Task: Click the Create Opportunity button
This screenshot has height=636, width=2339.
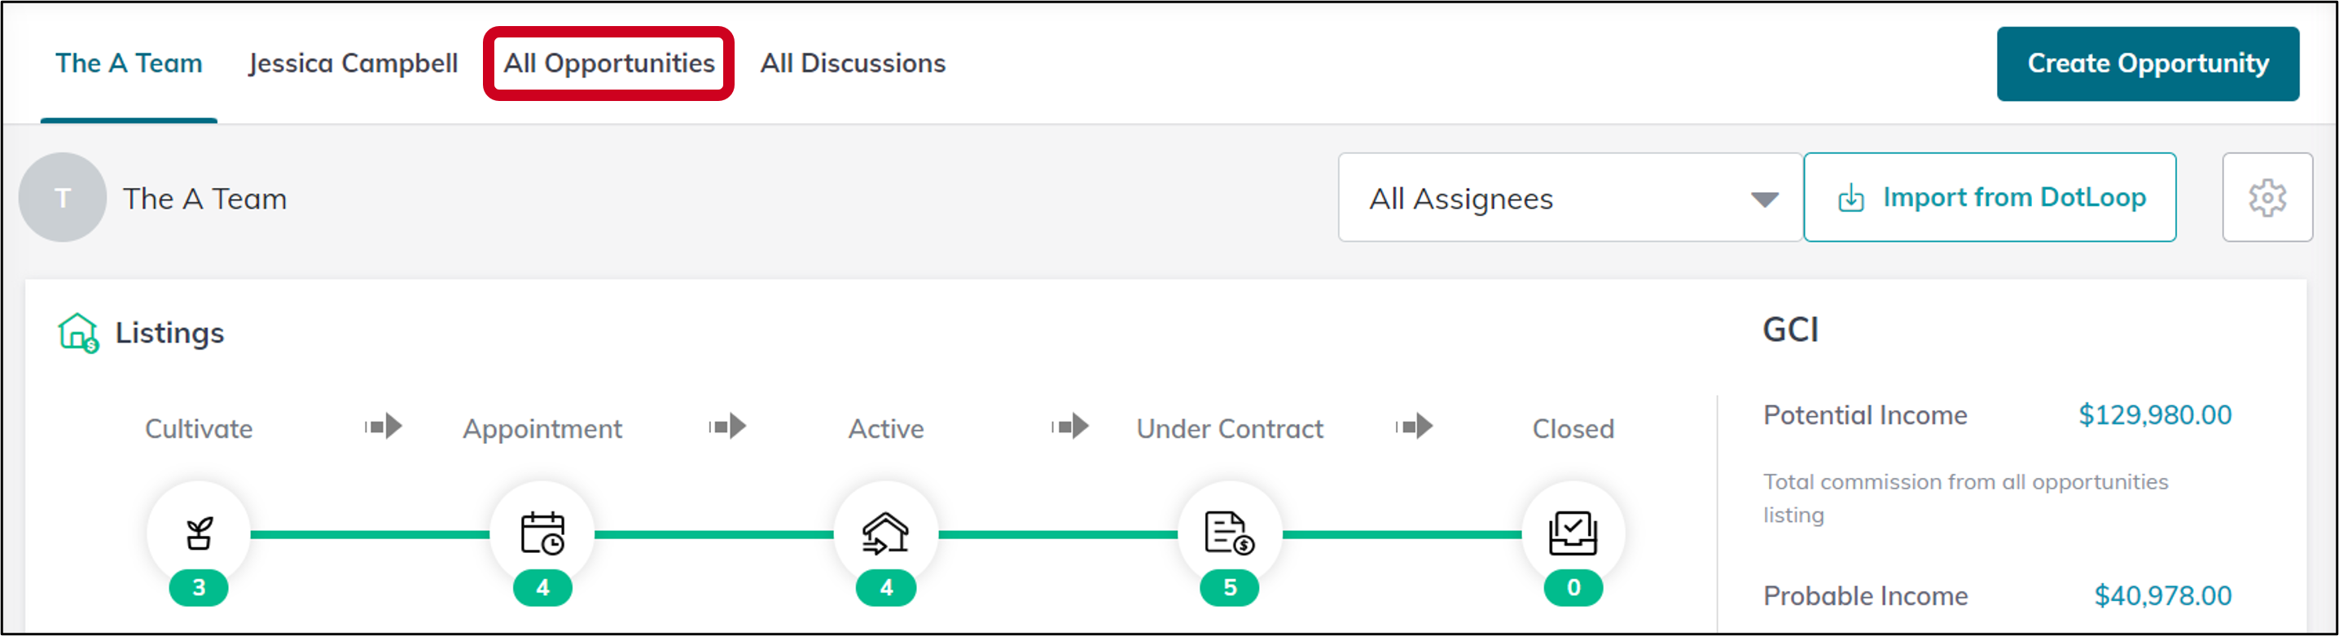Action: coord(2148,64)
